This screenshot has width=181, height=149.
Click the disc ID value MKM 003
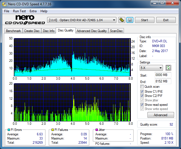click(159, 46)
